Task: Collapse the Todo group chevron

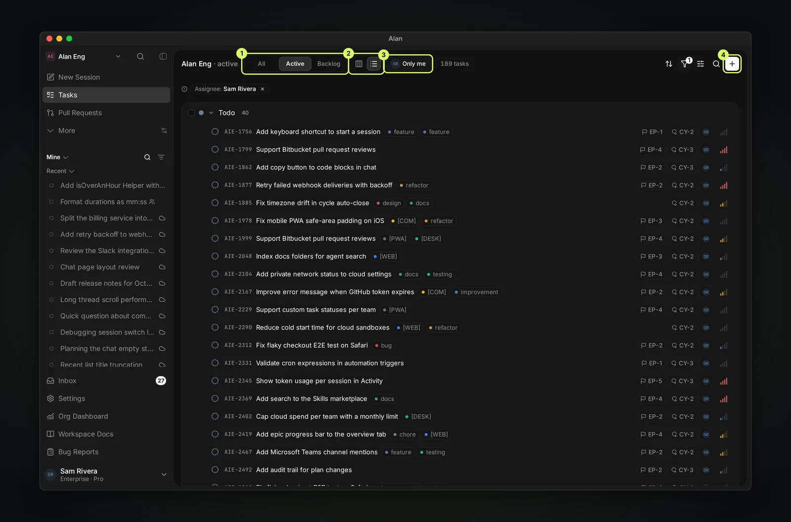Action: (x=211, y=113)
